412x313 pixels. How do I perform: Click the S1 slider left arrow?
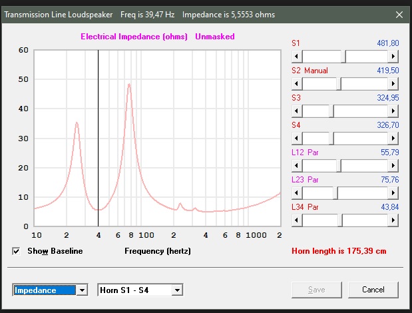[x=297, y=56]
